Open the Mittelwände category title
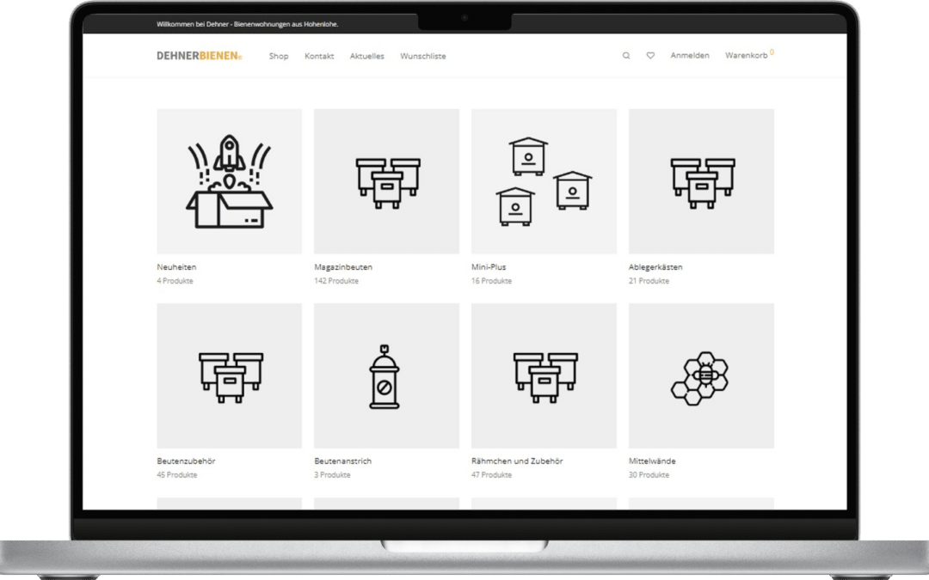Viewport: 929px width, 580px height. [x=652, y=461]
